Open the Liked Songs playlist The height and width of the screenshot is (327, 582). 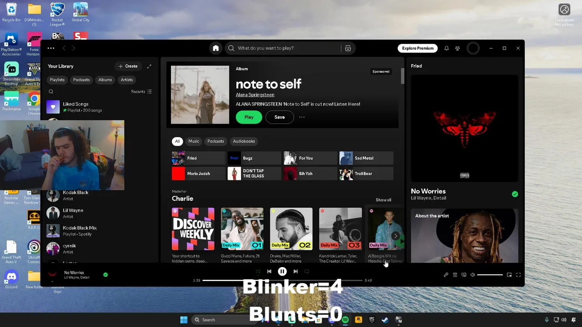[x=100, y=107]
